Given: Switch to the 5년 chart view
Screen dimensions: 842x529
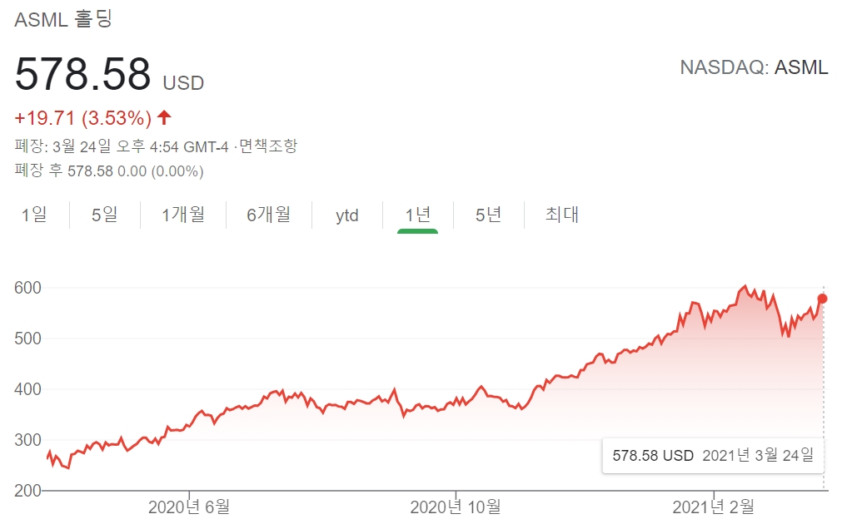Looking at the screenshot, I should [x=489, y=215].
